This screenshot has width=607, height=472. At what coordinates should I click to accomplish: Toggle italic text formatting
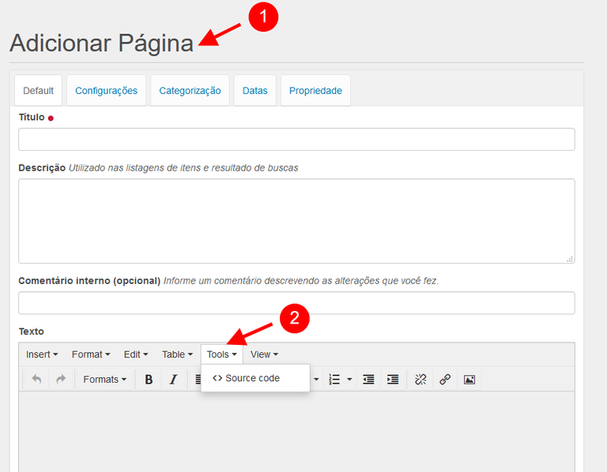(x=173, y=380)
